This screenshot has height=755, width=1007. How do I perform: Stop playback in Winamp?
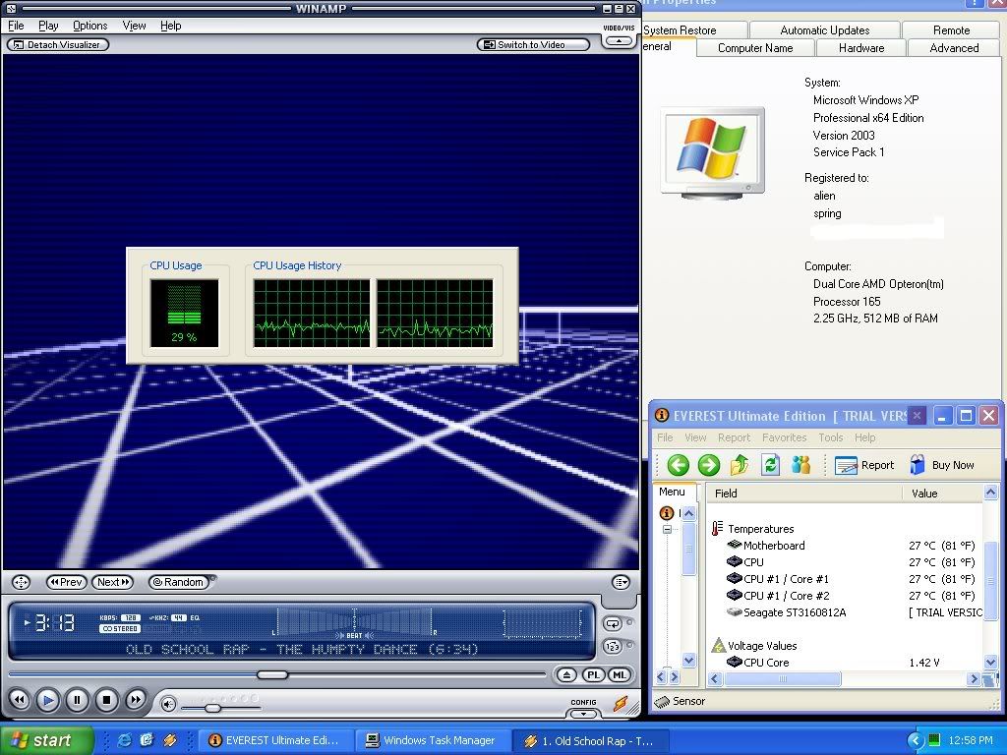[106, 700]
